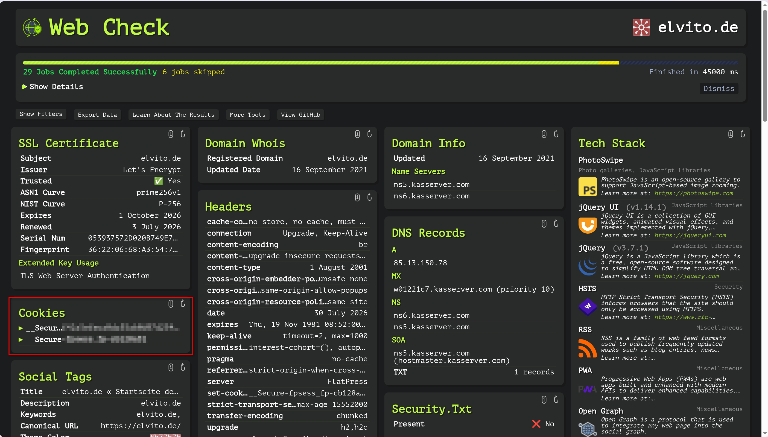The height and width of the screenshot is (437, 768).
Task: Click the 6 jobs skipped text
Action: [x=194, y=72]
